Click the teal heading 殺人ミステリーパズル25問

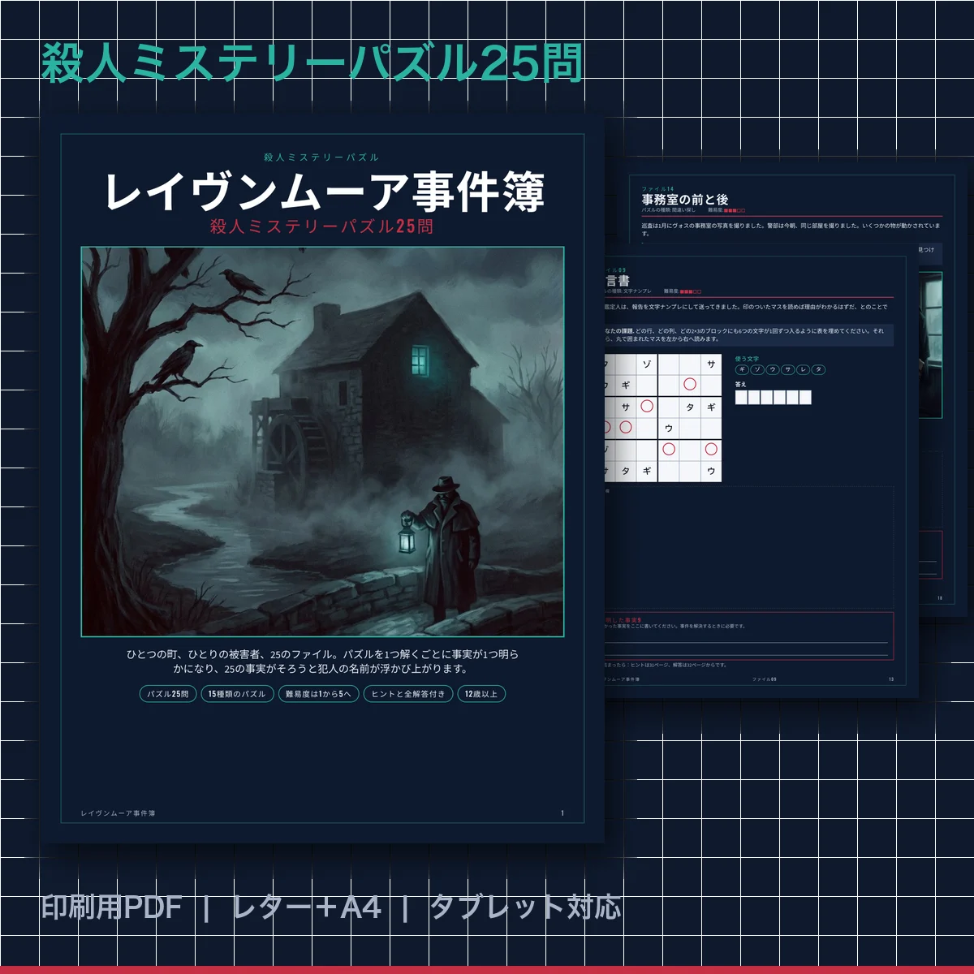(312, 63)
